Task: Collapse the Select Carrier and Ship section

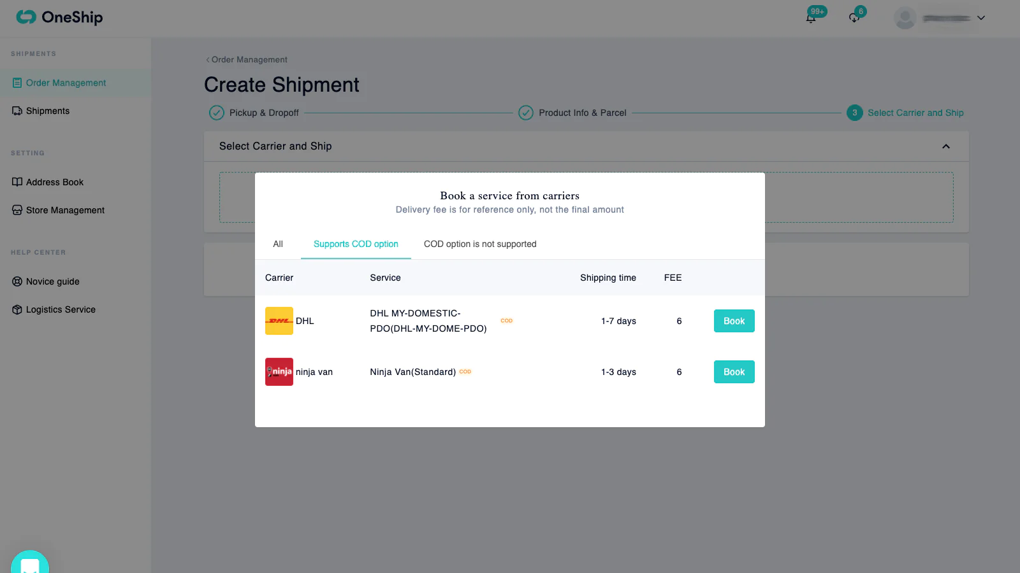Action: pos(946,146)
